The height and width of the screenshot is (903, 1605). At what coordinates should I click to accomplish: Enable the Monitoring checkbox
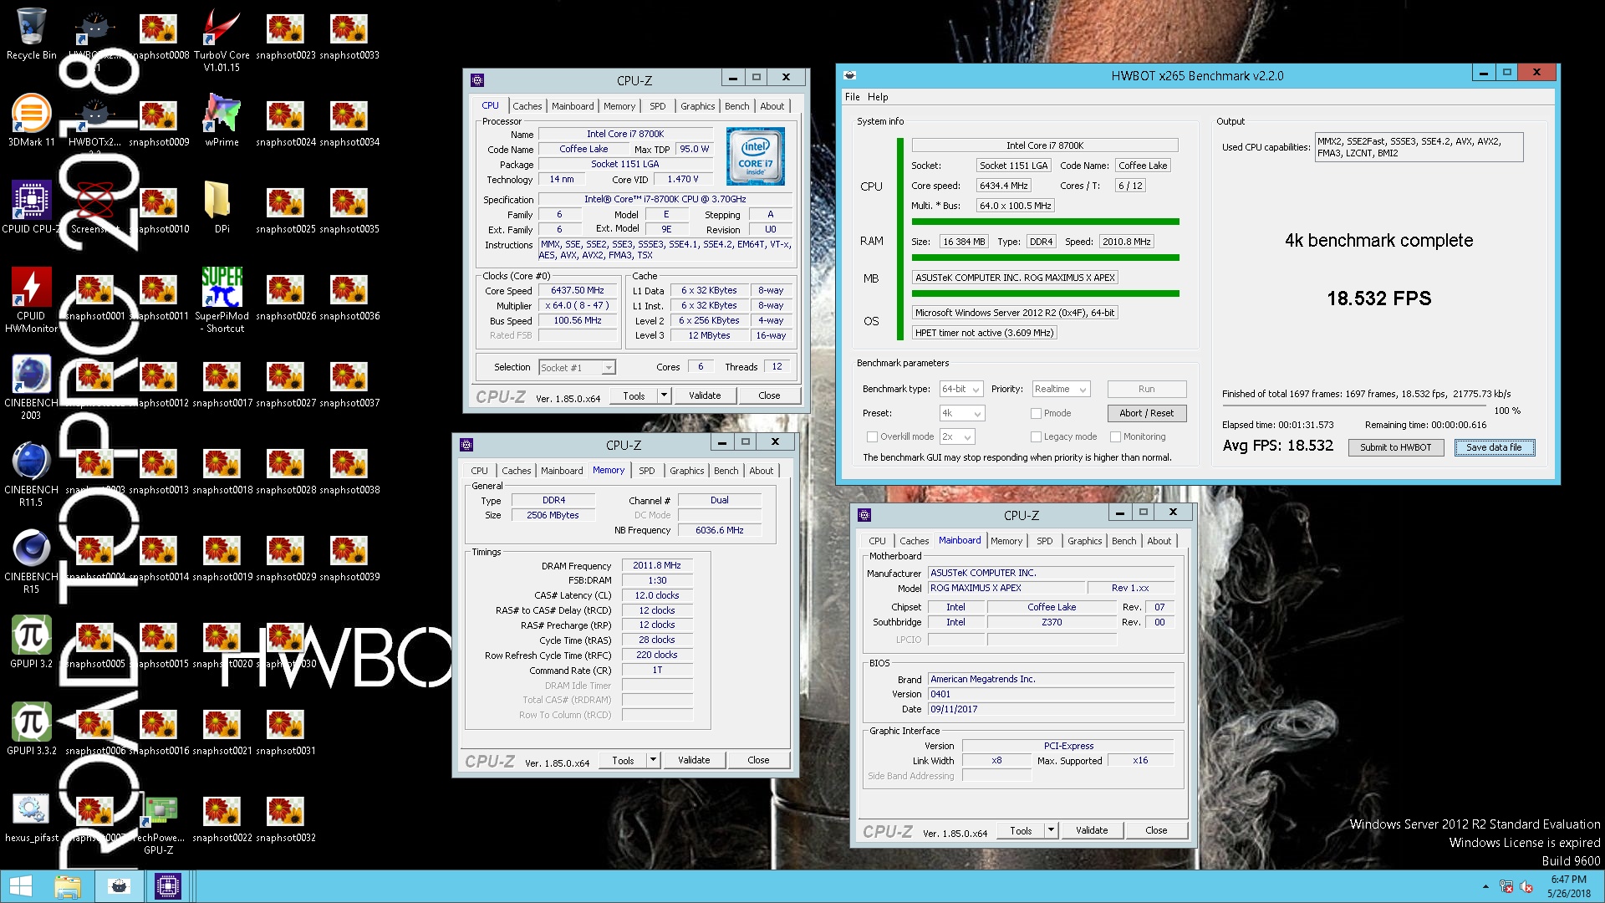tap(1115, 436)
